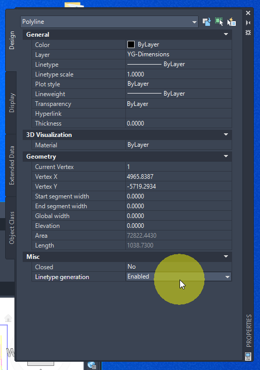Open the Object Class tab

tap(11, 228)
